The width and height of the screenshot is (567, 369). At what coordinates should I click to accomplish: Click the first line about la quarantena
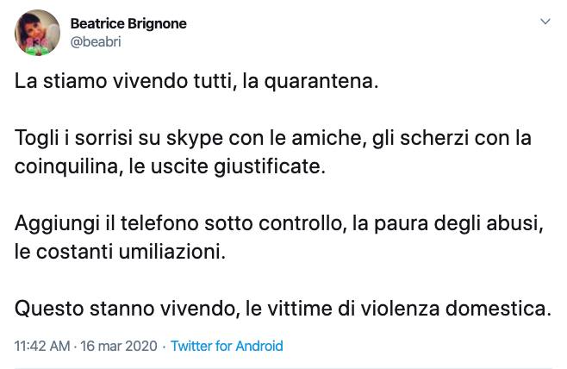pyautogui.click(x=196, y=81)
